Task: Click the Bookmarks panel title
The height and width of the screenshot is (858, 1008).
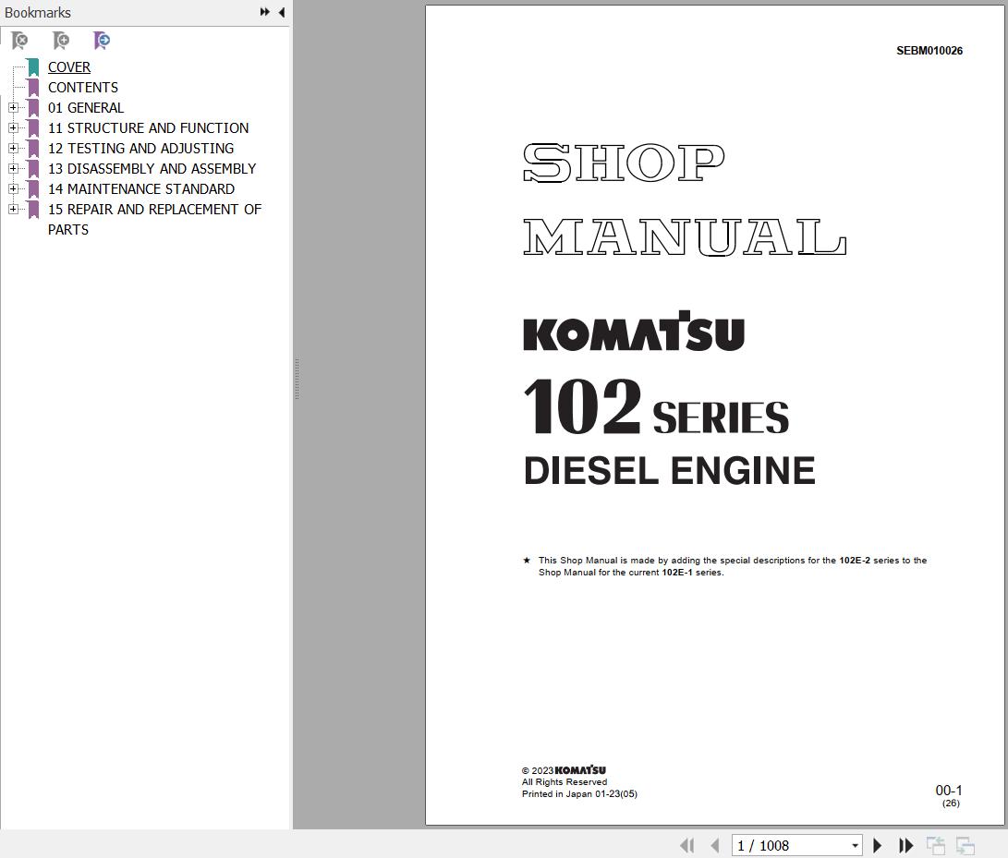Action: coord(37,12)
